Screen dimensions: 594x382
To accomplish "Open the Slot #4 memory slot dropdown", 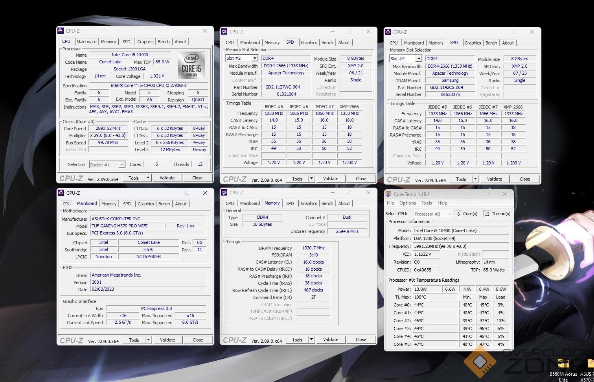I will pos(419,59).
